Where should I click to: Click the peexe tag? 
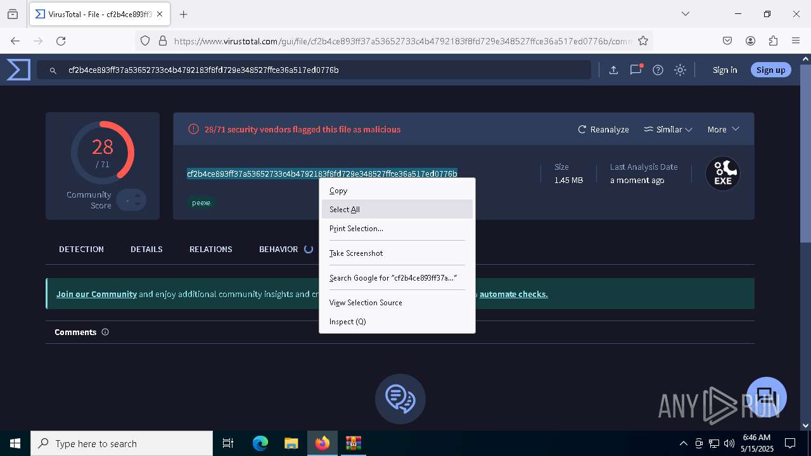click(x=201, y=203)
